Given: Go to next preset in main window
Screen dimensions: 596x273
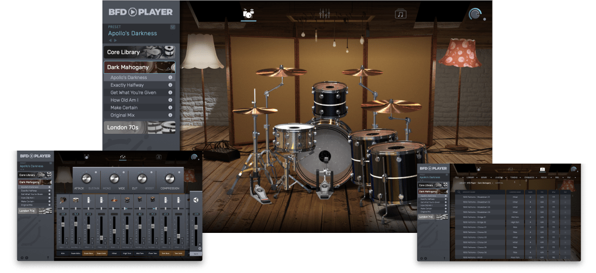Looking at the screenshot, I should coord(115,40).
